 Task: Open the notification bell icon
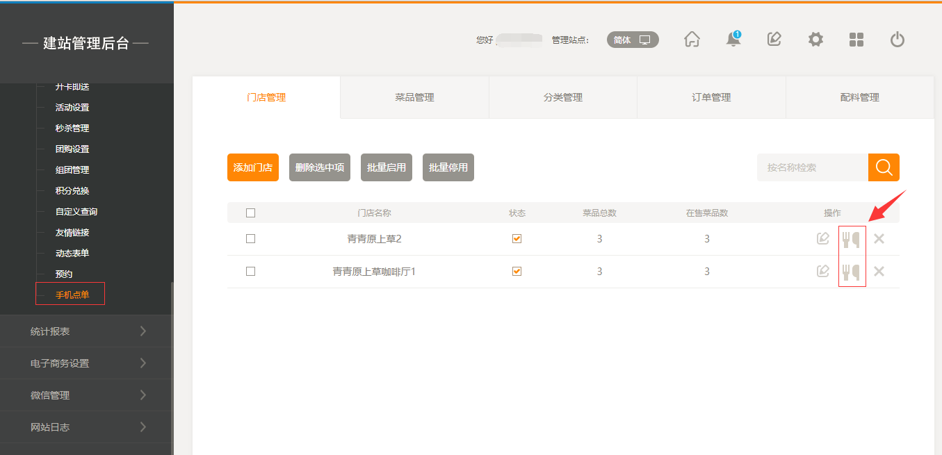tap(733, 40)
